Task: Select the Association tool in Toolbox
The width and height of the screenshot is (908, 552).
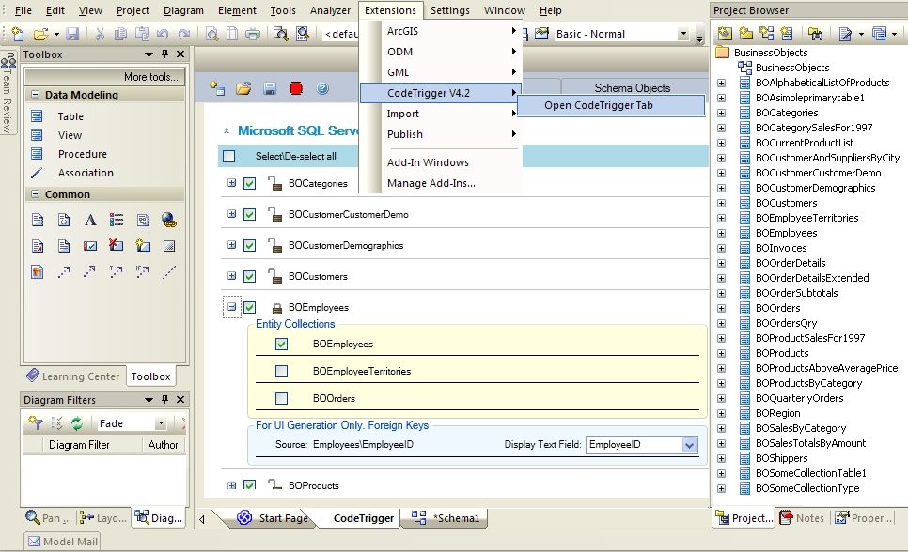Action: pyautogui.click(x=85, y=173)
